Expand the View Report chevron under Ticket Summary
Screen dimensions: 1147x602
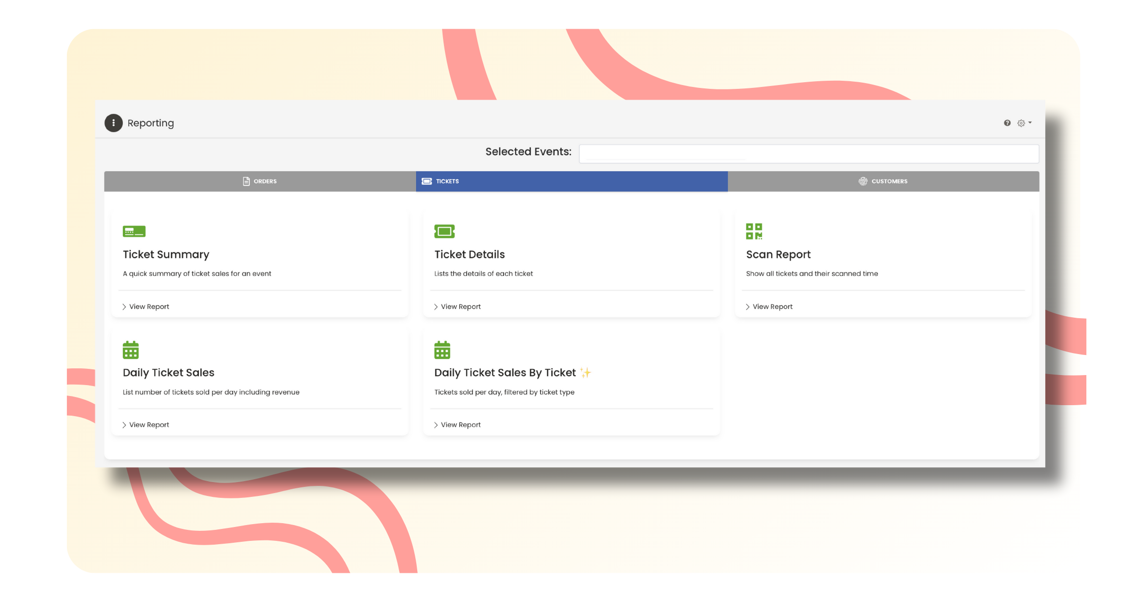pyautogui.click(x=124, y=306)
